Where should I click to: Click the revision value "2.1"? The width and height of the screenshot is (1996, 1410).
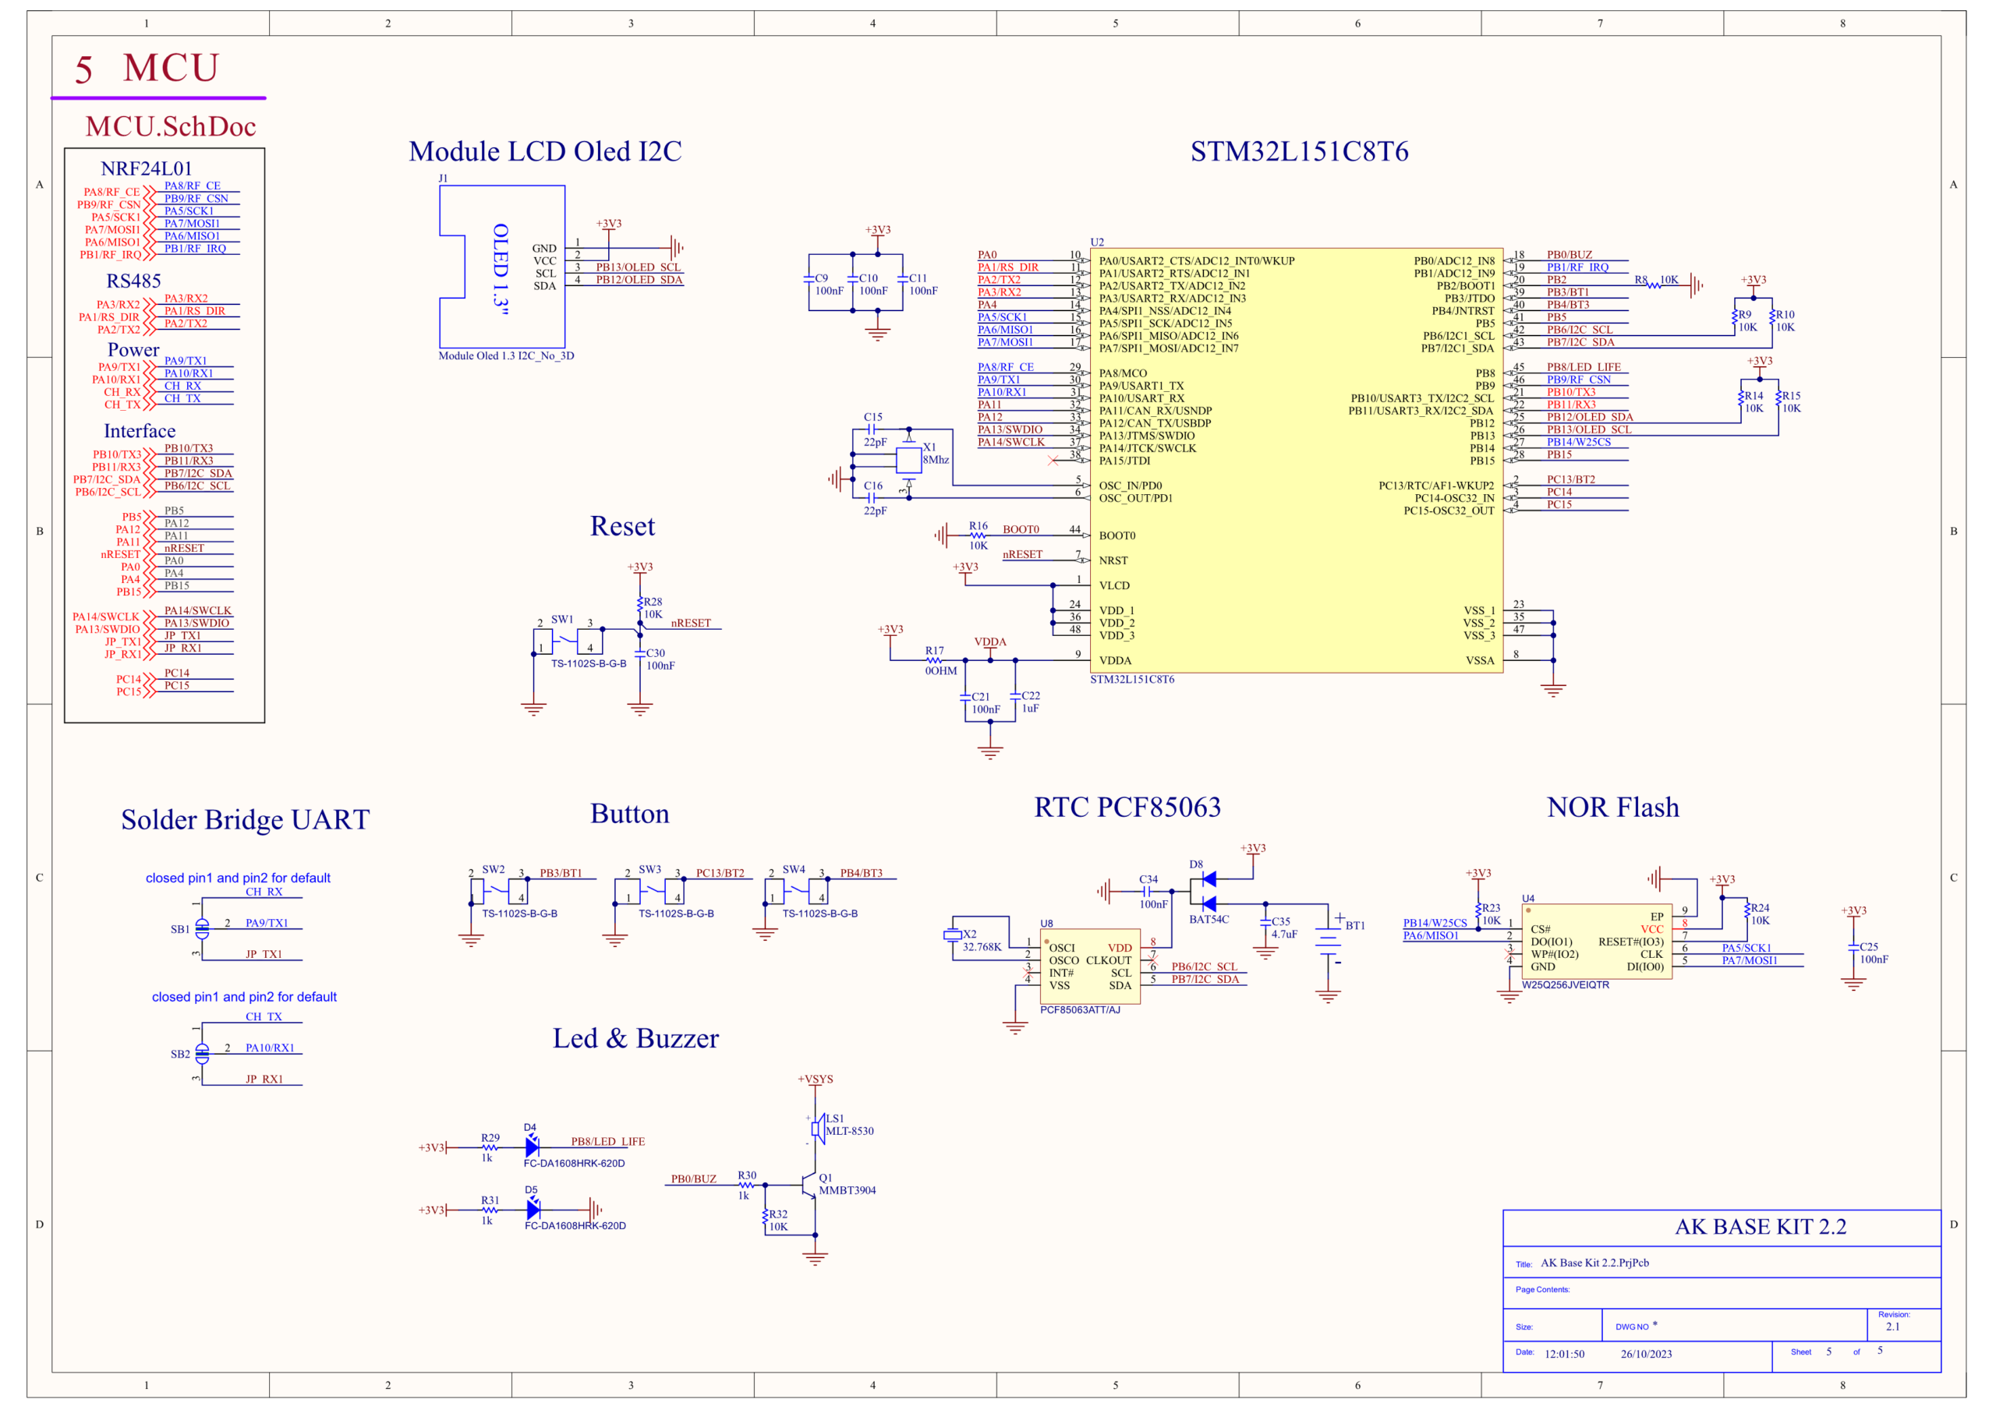click(1892, 1327)
